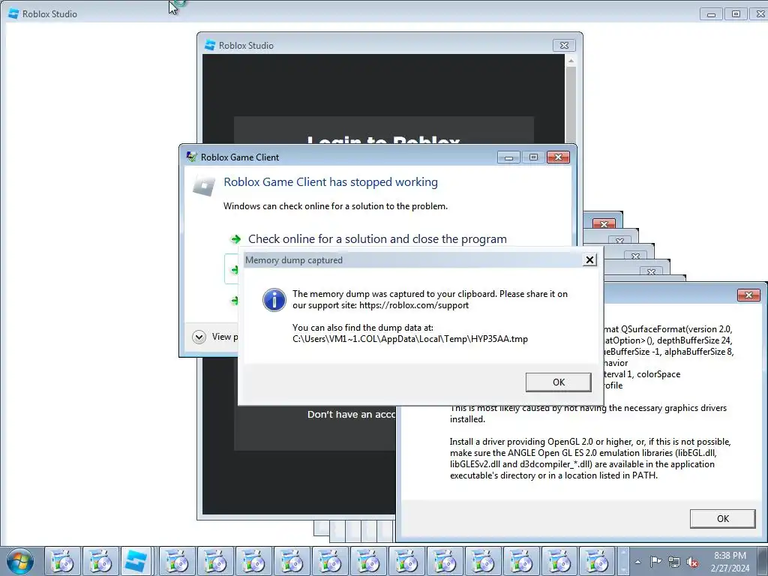Click the muted volume tray icon
This screenshot has height=576, width=768.
click(692, 562)
